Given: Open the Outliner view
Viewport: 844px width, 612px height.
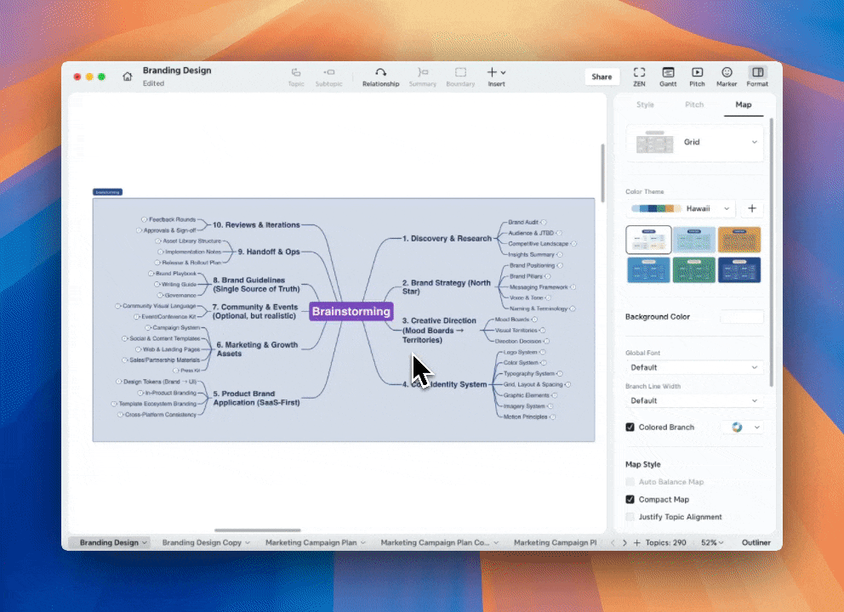Looking at the screenshot, I should pyautogui.click(x=756, y=542).
